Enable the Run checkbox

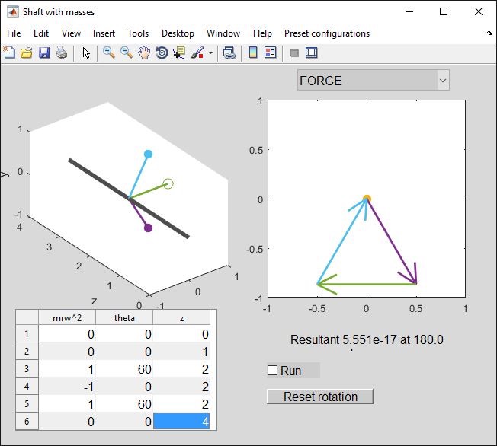pyautogui.click(x=272, y=371)
